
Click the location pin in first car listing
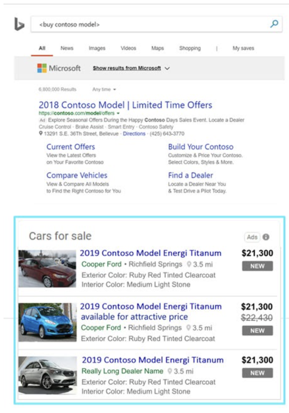pyautogui.click(x=189, y=264)
